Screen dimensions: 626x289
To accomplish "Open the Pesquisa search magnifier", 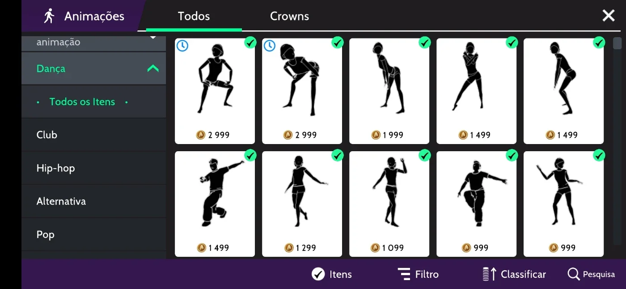I will pos(573,274).
